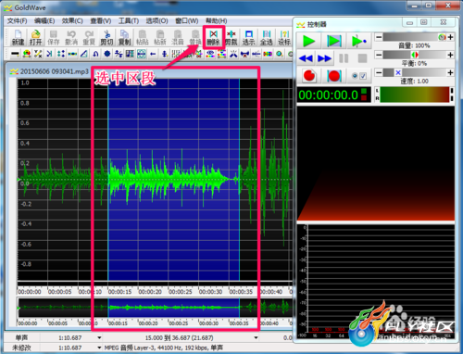Click the third play button with blue dot
This screenshot has width=463, height=354.
point(358,41)
